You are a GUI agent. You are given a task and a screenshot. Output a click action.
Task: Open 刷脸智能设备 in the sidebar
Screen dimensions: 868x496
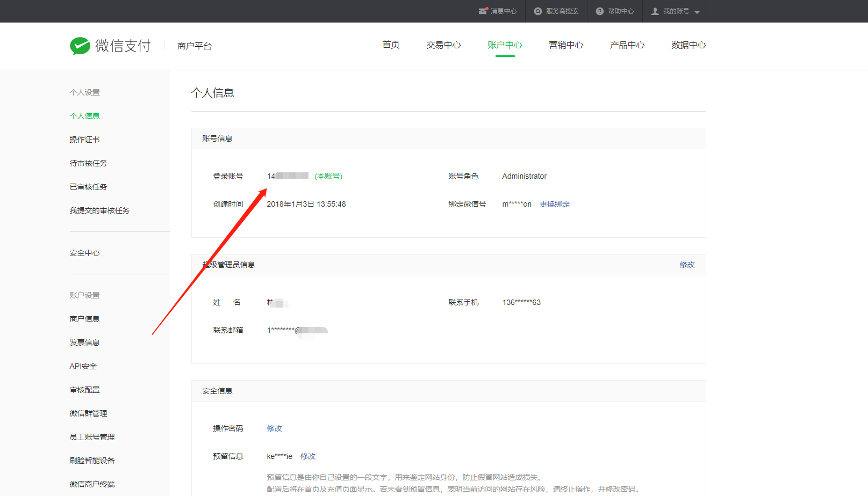(92, 461)
